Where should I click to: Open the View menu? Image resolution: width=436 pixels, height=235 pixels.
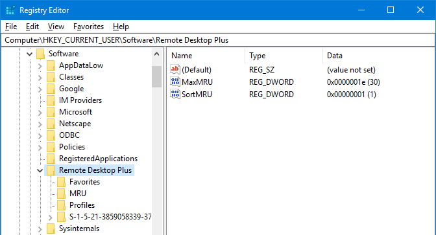[56, 27]
